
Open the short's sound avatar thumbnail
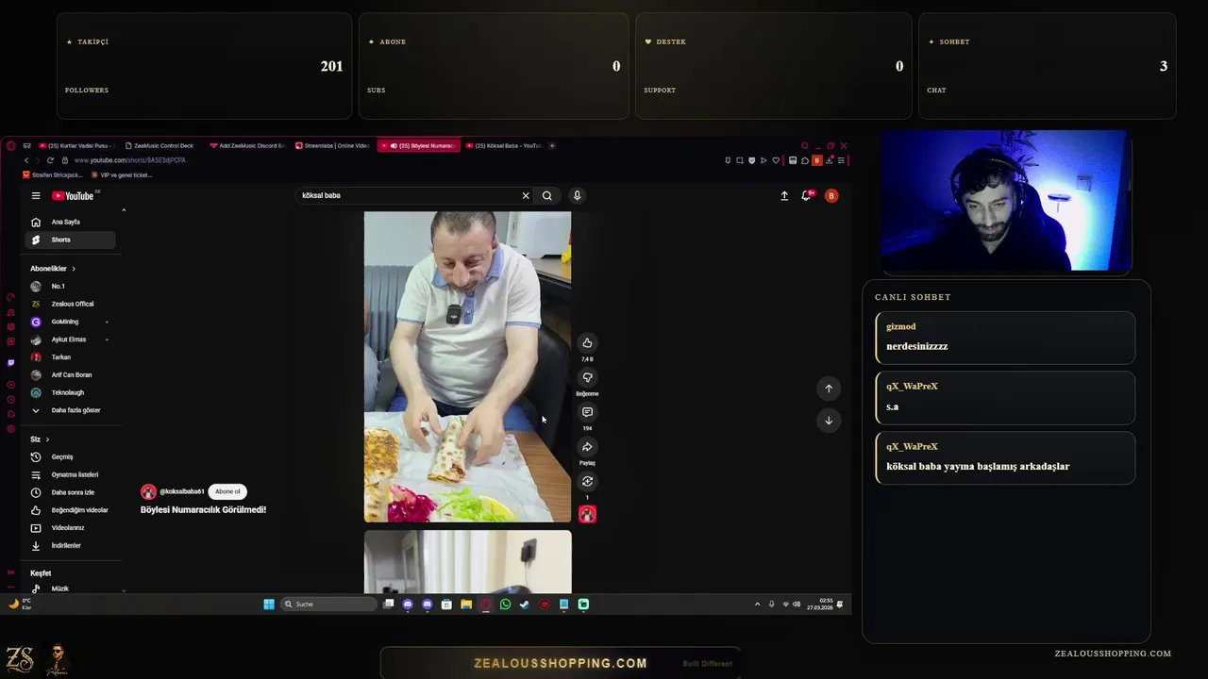(587, 514)
